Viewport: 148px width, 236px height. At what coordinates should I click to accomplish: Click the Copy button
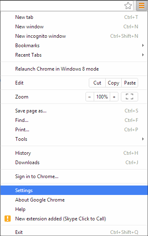coord(113,83)
